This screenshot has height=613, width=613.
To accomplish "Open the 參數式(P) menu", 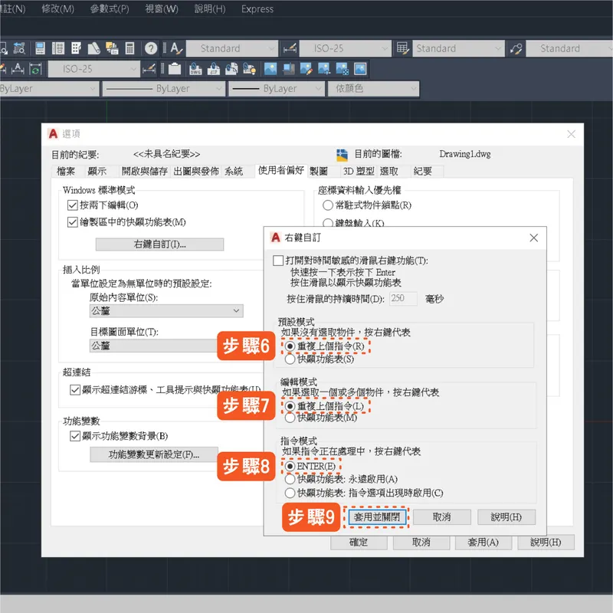I will [x=110, y=8].
